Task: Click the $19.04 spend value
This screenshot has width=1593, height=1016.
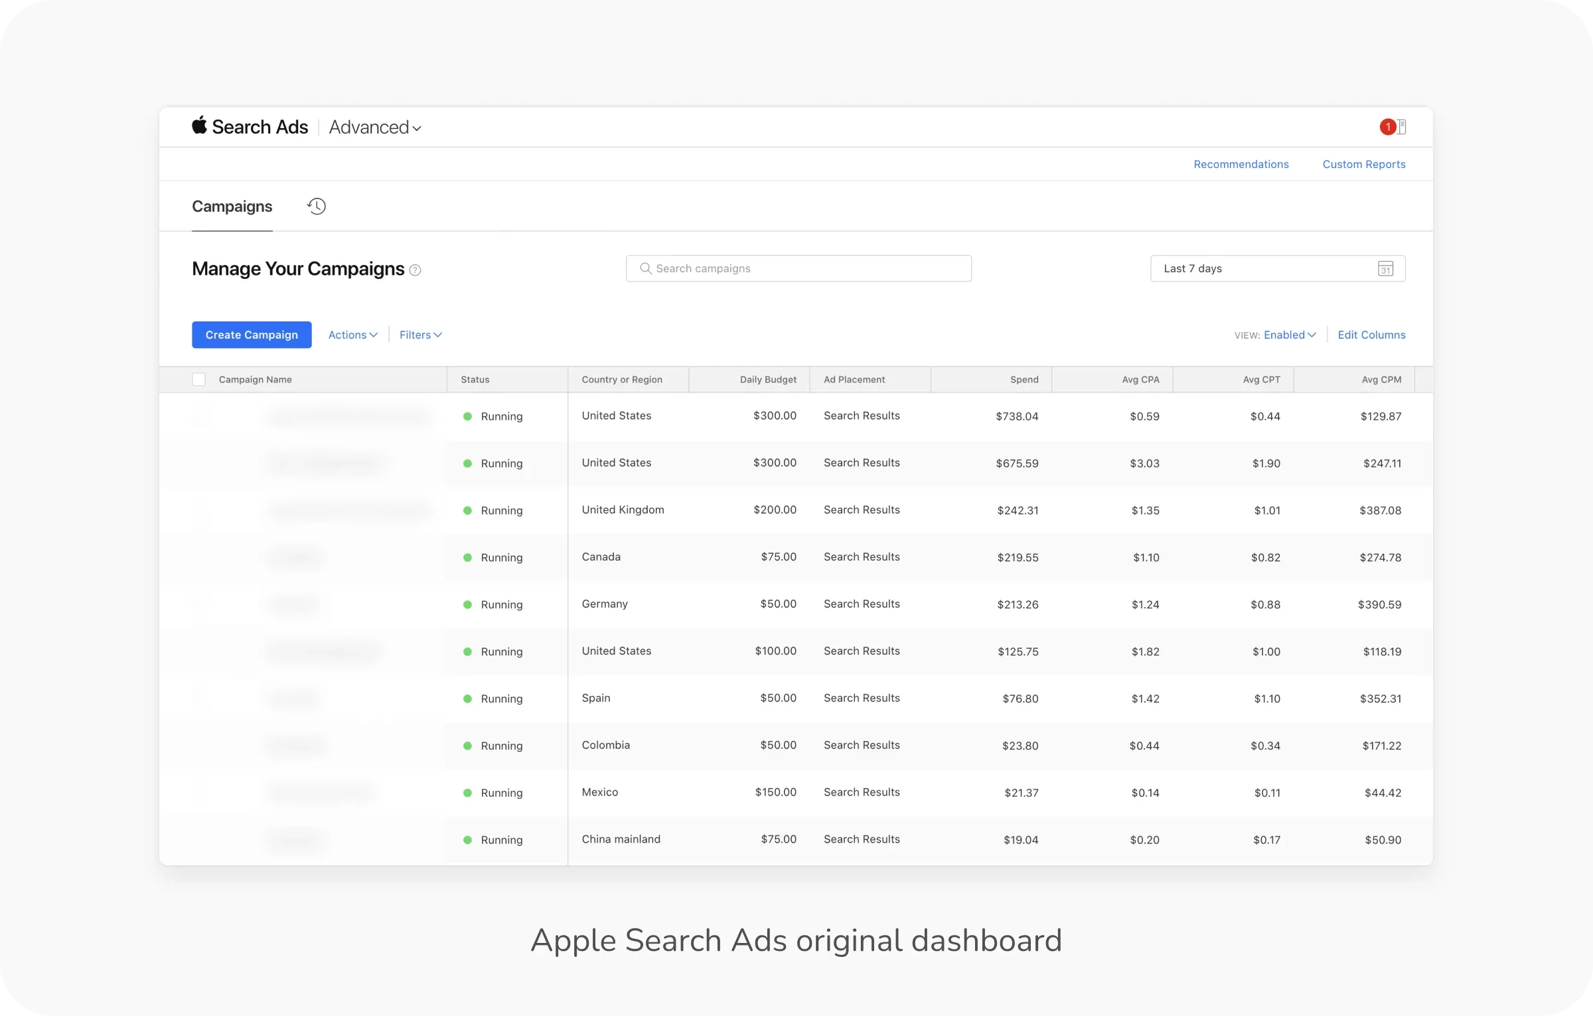Action: pos(1021,840)
